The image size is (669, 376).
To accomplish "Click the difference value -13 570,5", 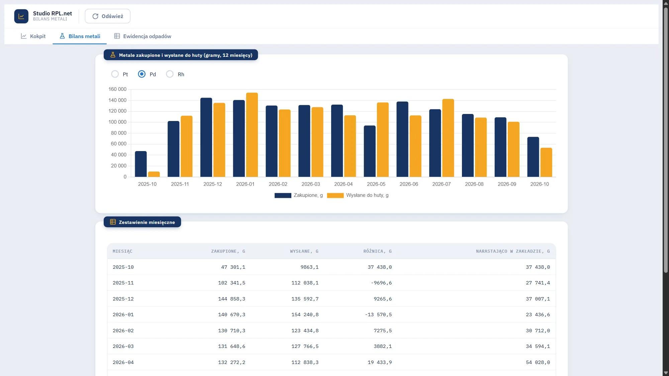I will [x=378, y=315].
